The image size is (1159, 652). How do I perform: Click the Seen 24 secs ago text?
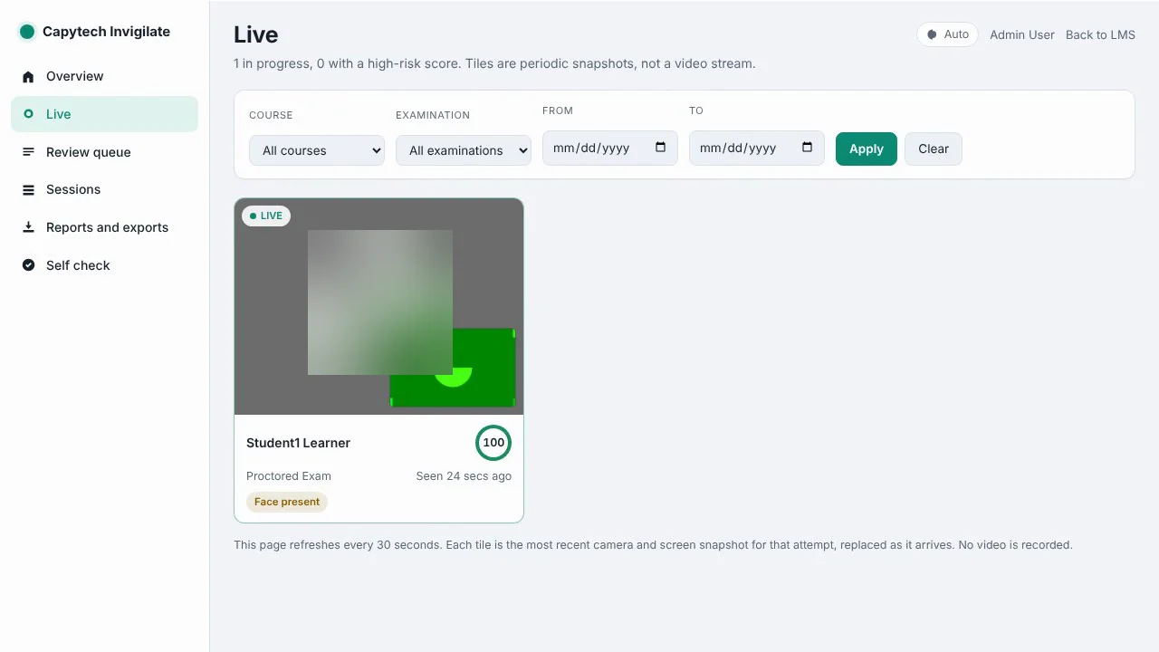(x=464, y=475)
